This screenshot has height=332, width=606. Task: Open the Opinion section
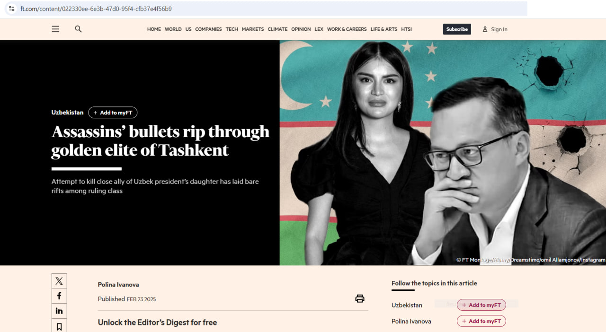coord(301,29)
